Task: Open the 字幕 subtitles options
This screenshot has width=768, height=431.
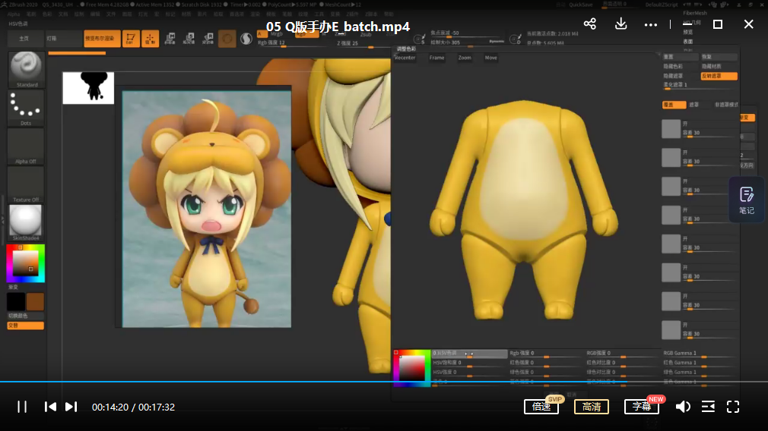Action: (641, 407)
